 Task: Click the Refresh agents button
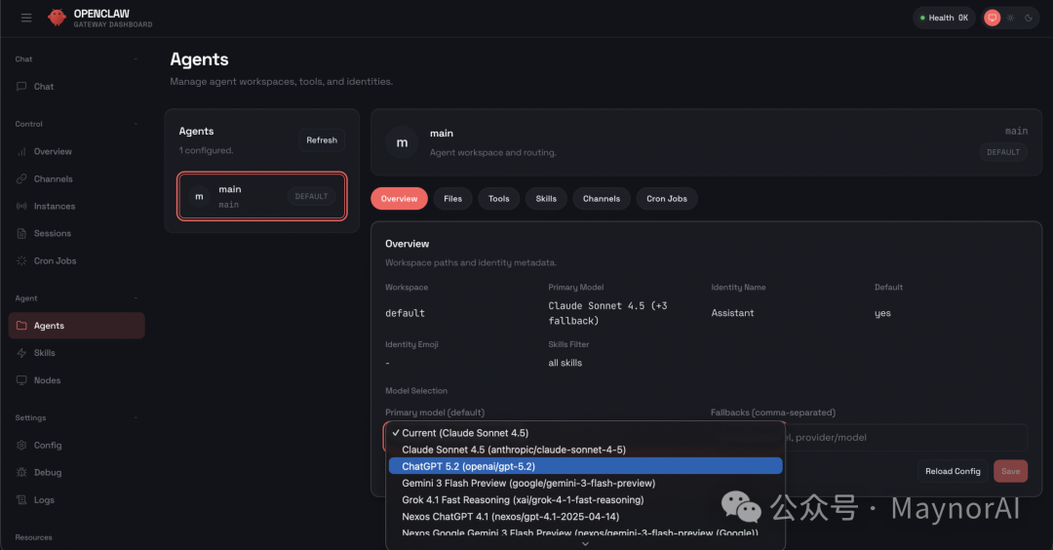(322, 140)
